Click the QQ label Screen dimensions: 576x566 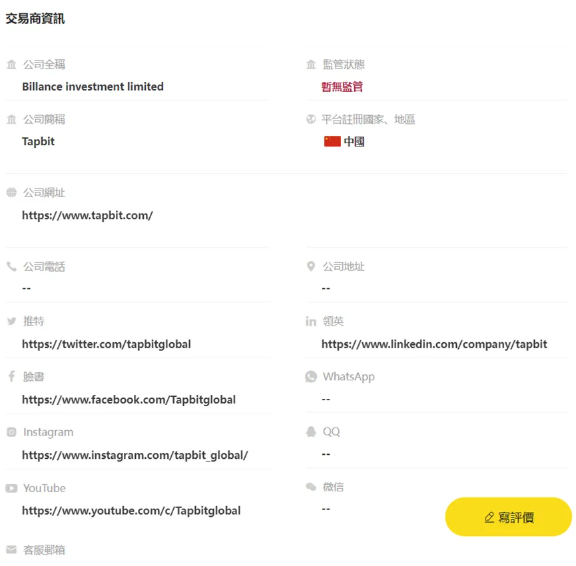(x=332, y=431)
